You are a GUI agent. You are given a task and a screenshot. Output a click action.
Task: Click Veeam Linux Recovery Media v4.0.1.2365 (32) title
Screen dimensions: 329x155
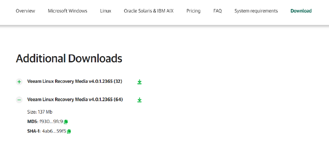(75, 81)
